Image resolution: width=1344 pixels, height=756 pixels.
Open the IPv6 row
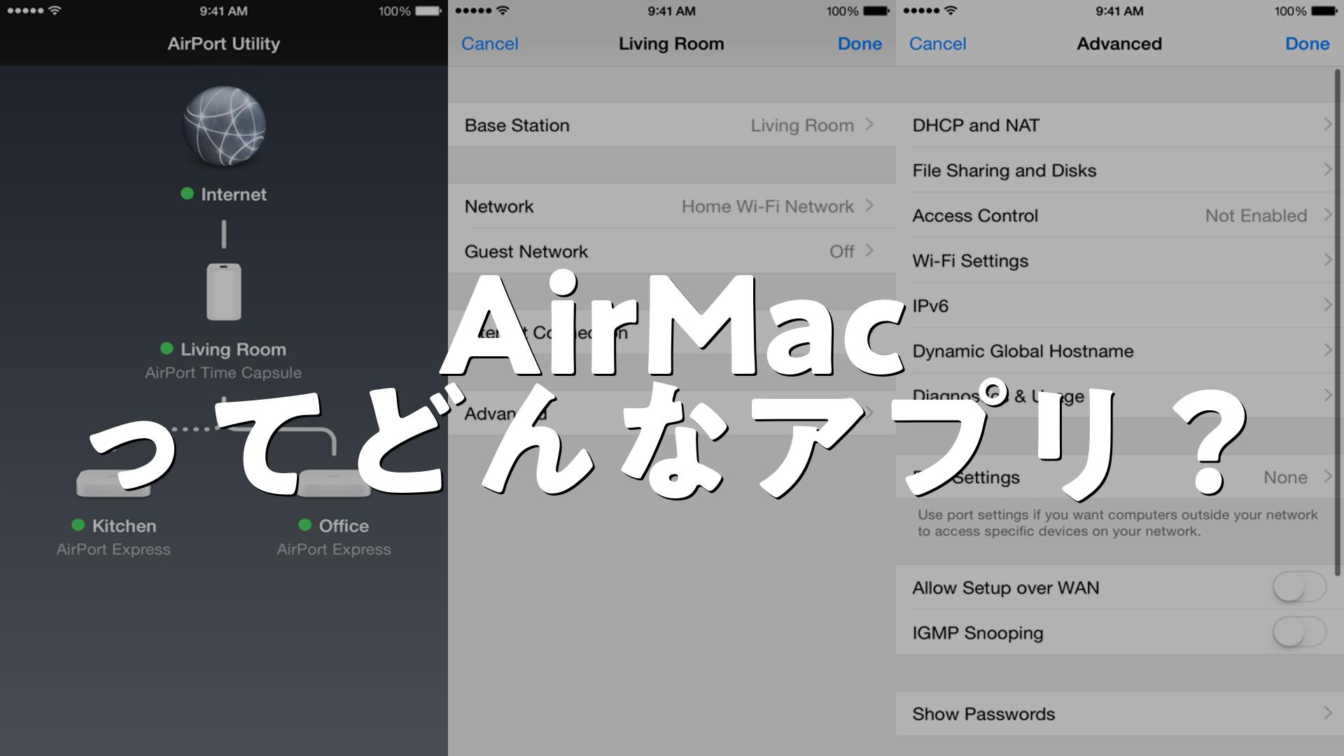click(x=1120, y=305)
